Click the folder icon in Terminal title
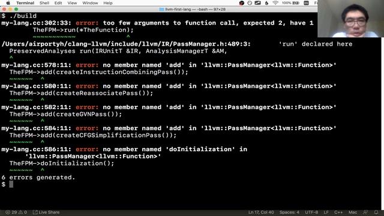 tap(161, 10)
